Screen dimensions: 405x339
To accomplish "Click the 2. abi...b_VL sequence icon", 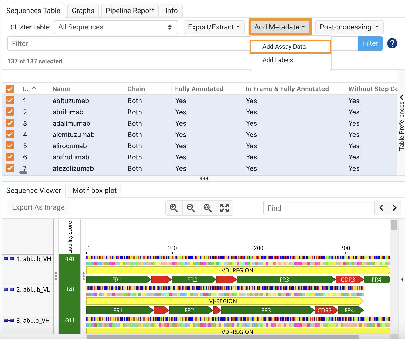I will [x=9, y=290].
